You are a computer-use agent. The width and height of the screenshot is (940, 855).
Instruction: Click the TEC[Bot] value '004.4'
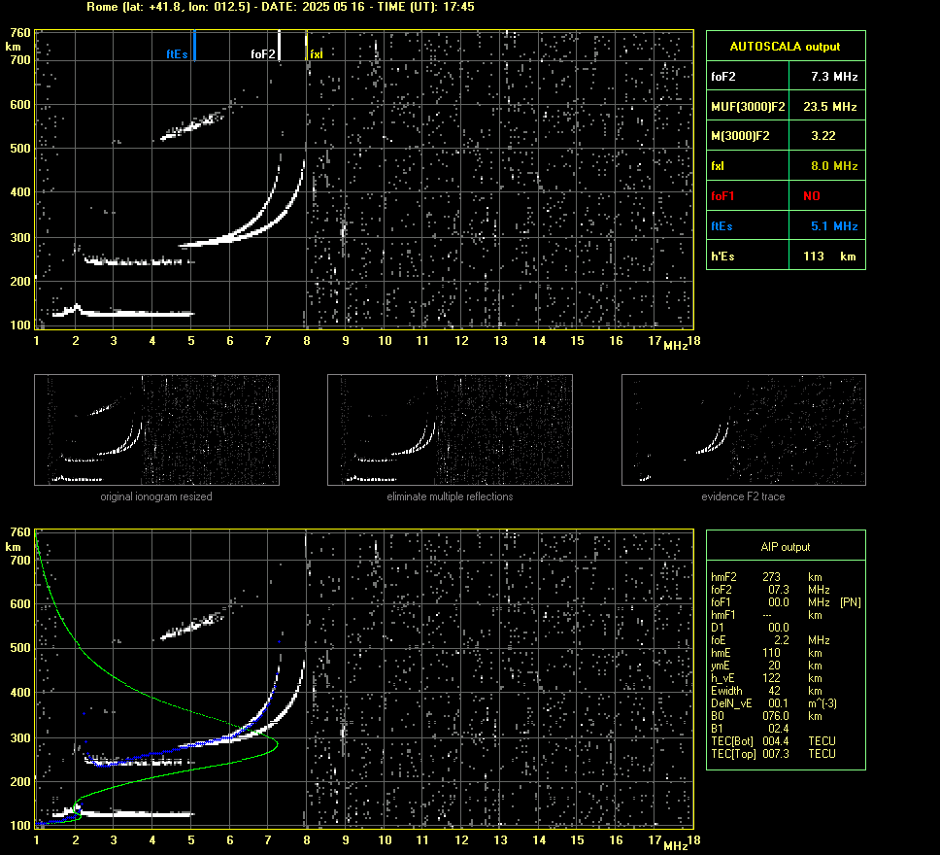(776, 741)
